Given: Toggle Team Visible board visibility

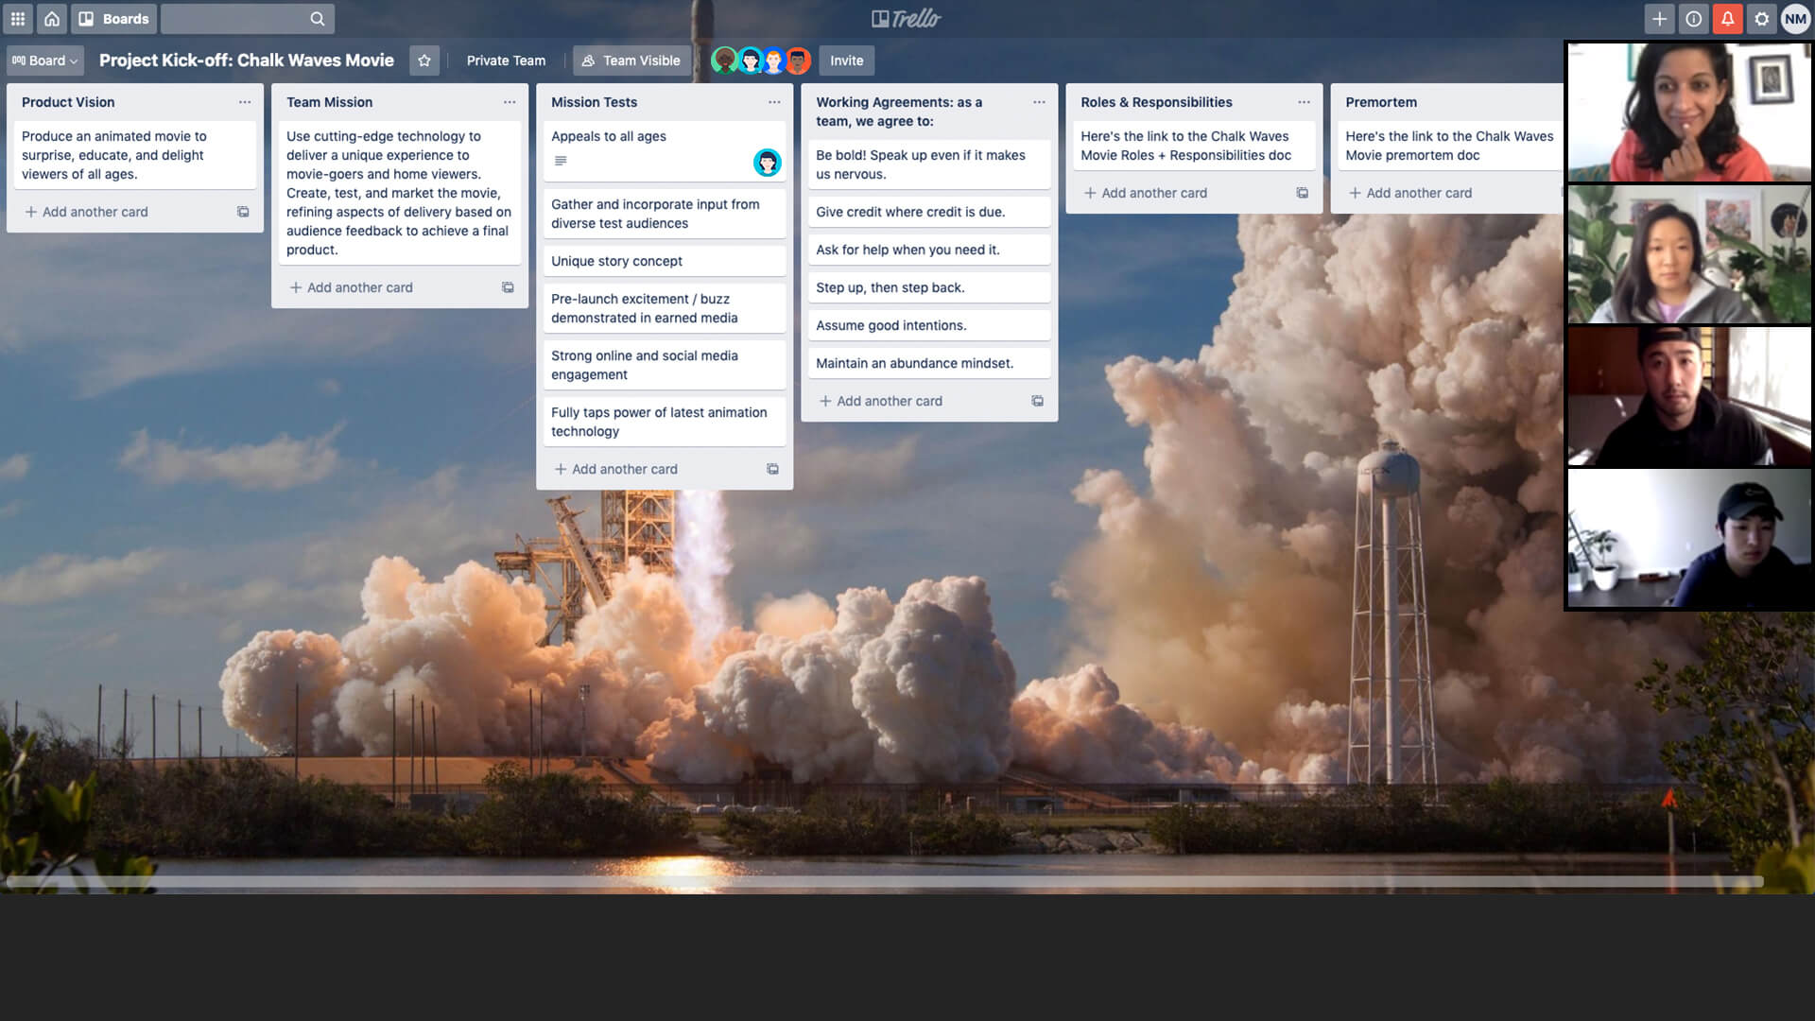Looking at the screenshot, I should [x=632, y=60].
